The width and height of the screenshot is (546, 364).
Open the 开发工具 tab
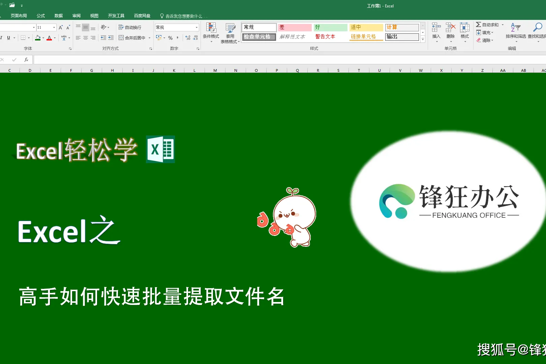click(116, 16)
